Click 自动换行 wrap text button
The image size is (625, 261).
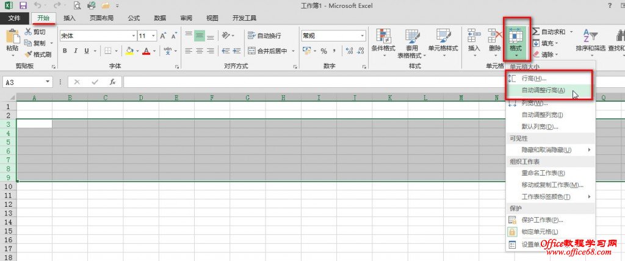pos(265,36)
